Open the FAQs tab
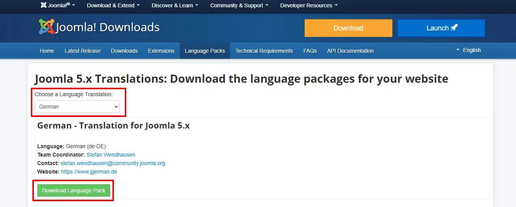Screen dimensions: 516x207 coord(310,51)
